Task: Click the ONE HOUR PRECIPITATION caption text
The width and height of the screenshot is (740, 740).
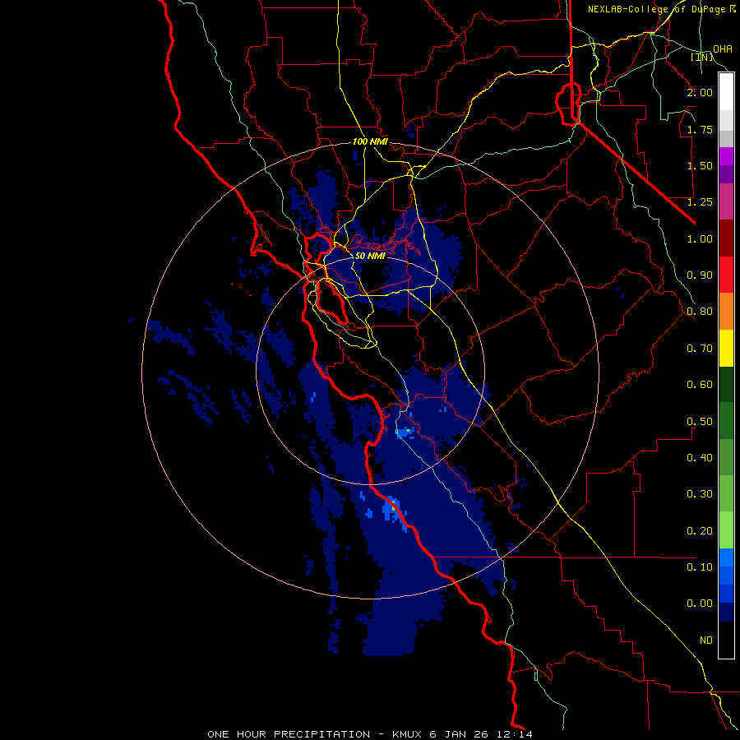Action: pyautogui.click(x=289, y=734)
